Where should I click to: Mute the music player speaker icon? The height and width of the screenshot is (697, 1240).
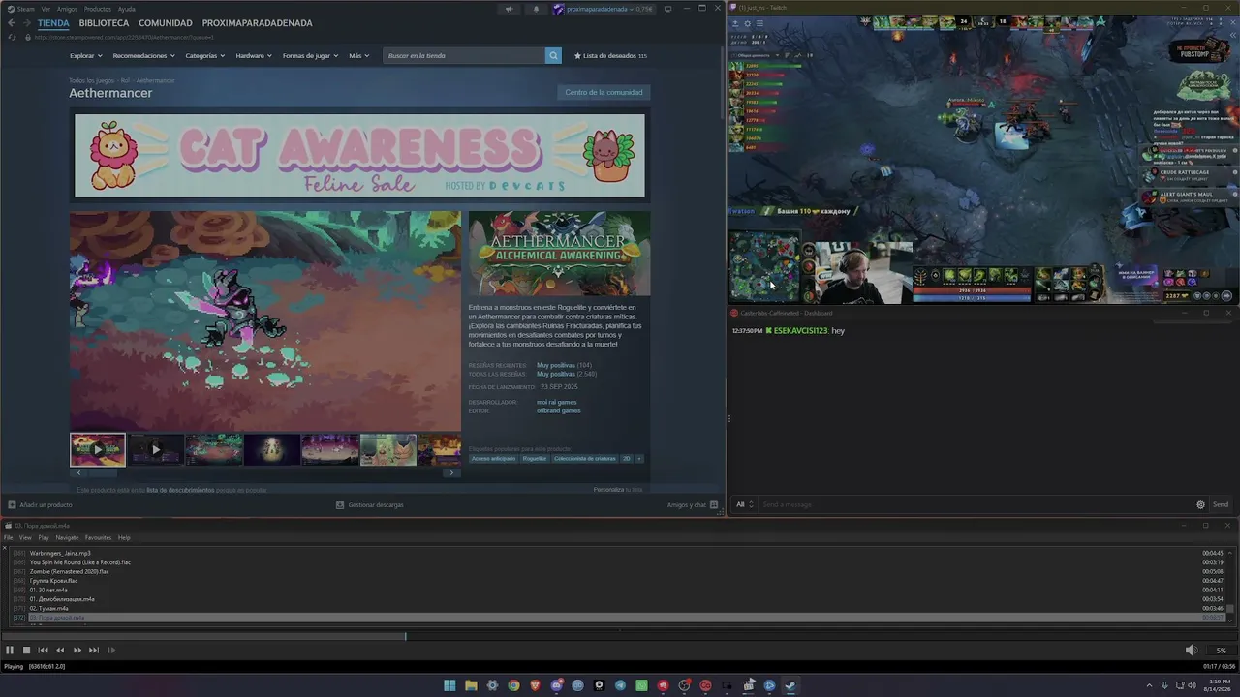point(1191,651)
